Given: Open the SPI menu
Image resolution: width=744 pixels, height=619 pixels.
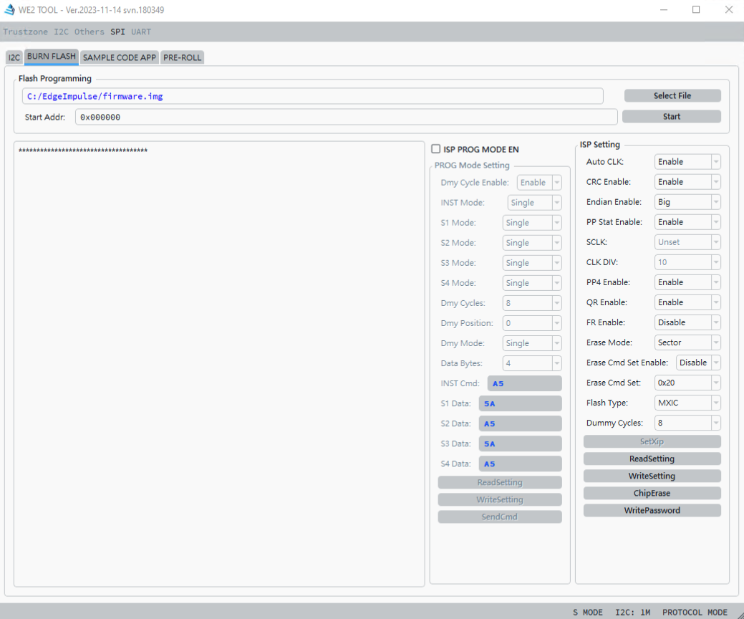Looking at the screenshot, I should 117,32.
